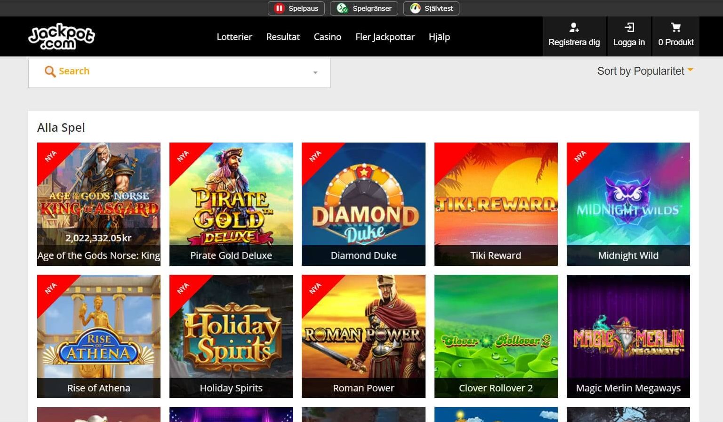Click NYA ribbon on Pirate Gold Deluxe

point(183,156)
